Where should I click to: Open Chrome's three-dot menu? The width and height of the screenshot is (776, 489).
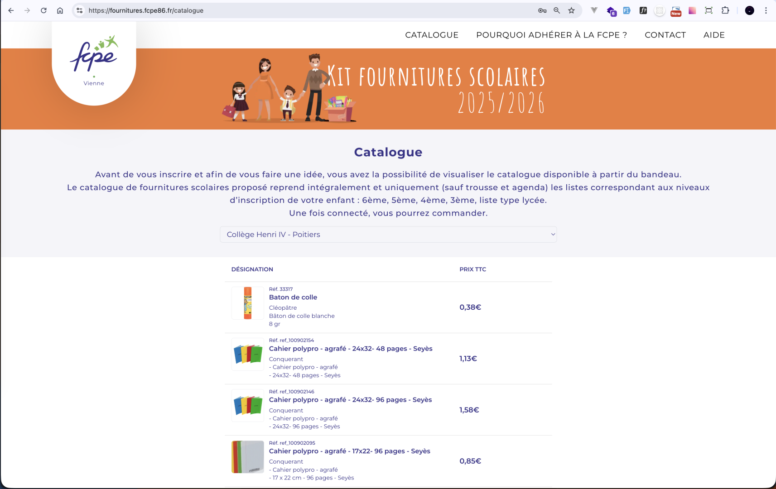point(766,10)
